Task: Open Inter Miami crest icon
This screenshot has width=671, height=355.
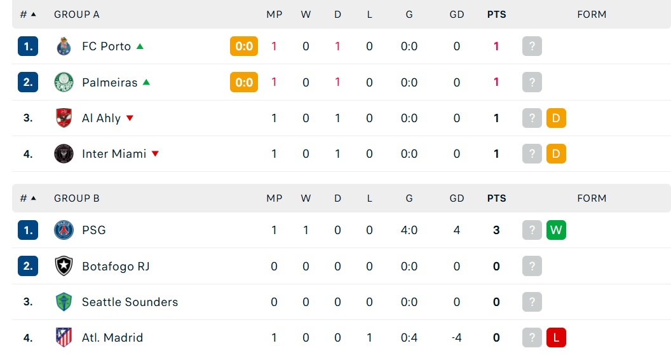Action: [x=64, y=154]
